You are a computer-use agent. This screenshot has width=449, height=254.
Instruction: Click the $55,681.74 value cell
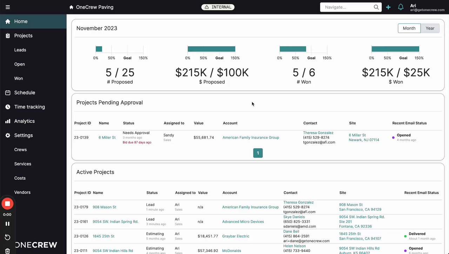click(204, 138)
